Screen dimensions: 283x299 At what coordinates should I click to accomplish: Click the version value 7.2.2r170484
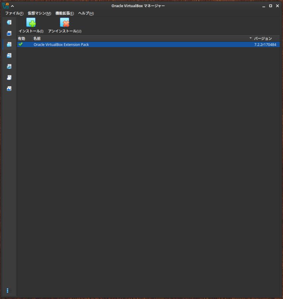(265, 45)
